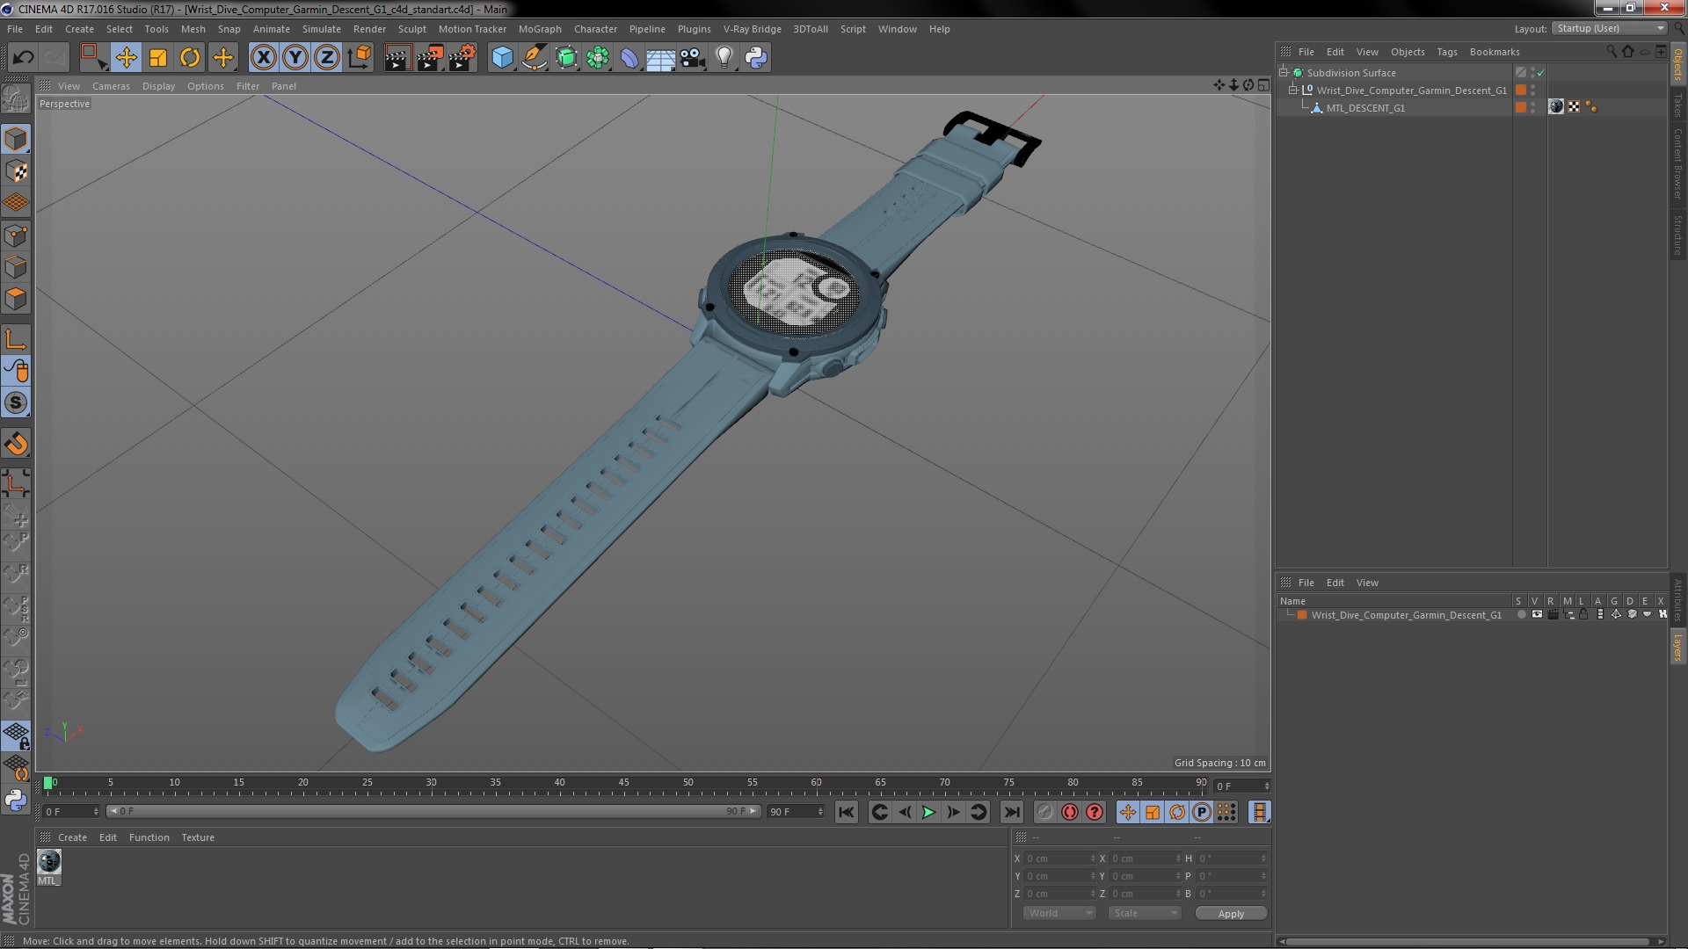Open the Simulate menu
The image size is (1688, 949).
(320, 28)
